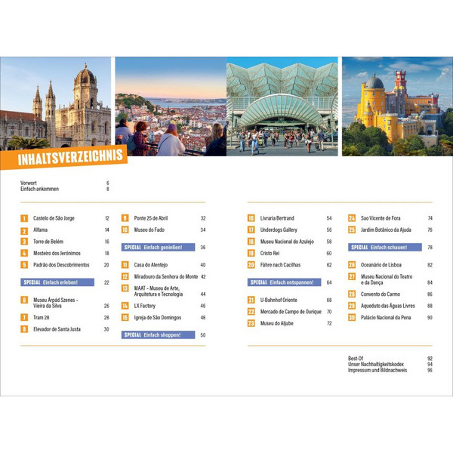Click the 'Cristo Rei' entry
The image size is (453, 453).
click(x=270, y=253)
